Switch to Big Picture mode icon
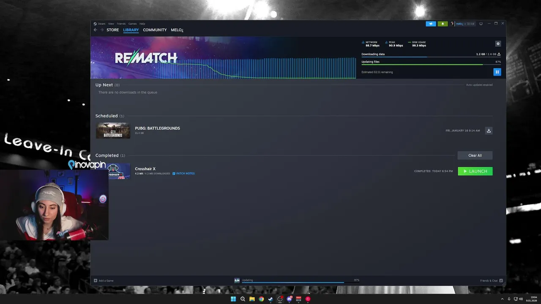 [x=481, y=24]
